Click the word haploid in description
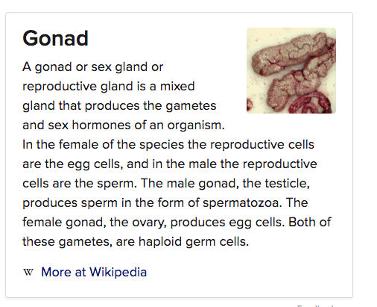 160,241
